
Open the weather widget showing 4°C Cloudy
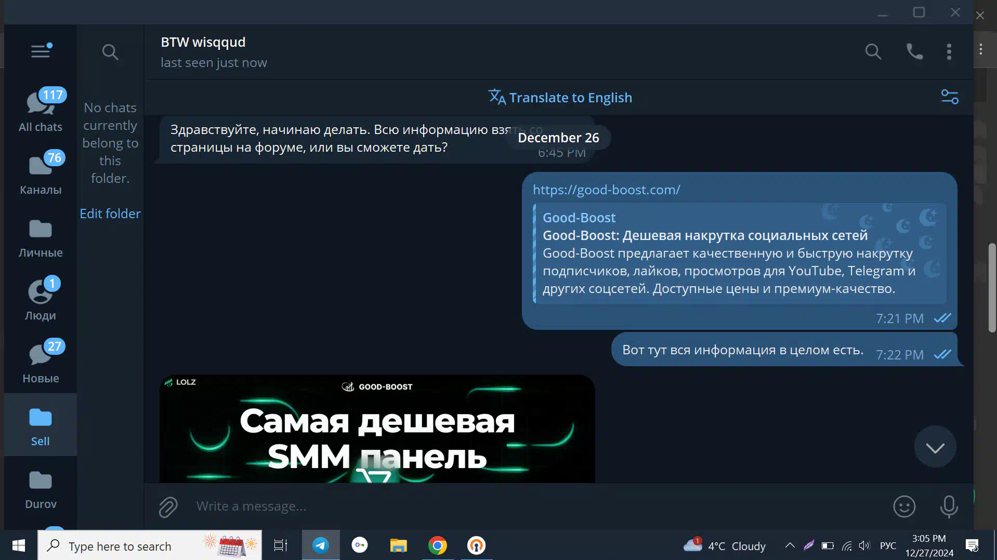click(x=725, y=545)
